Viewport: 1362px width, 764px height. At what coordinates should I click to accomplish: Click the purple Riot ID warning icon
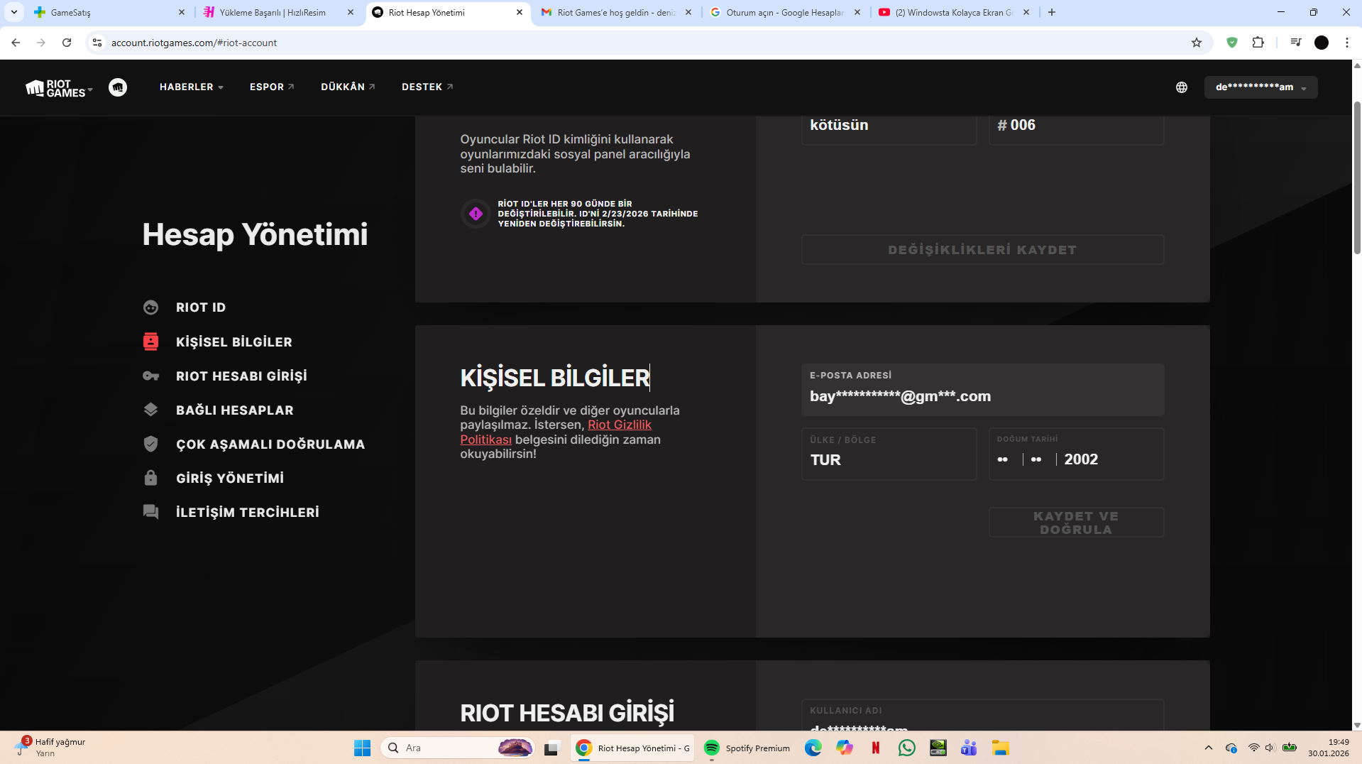(x=476, y=214)
